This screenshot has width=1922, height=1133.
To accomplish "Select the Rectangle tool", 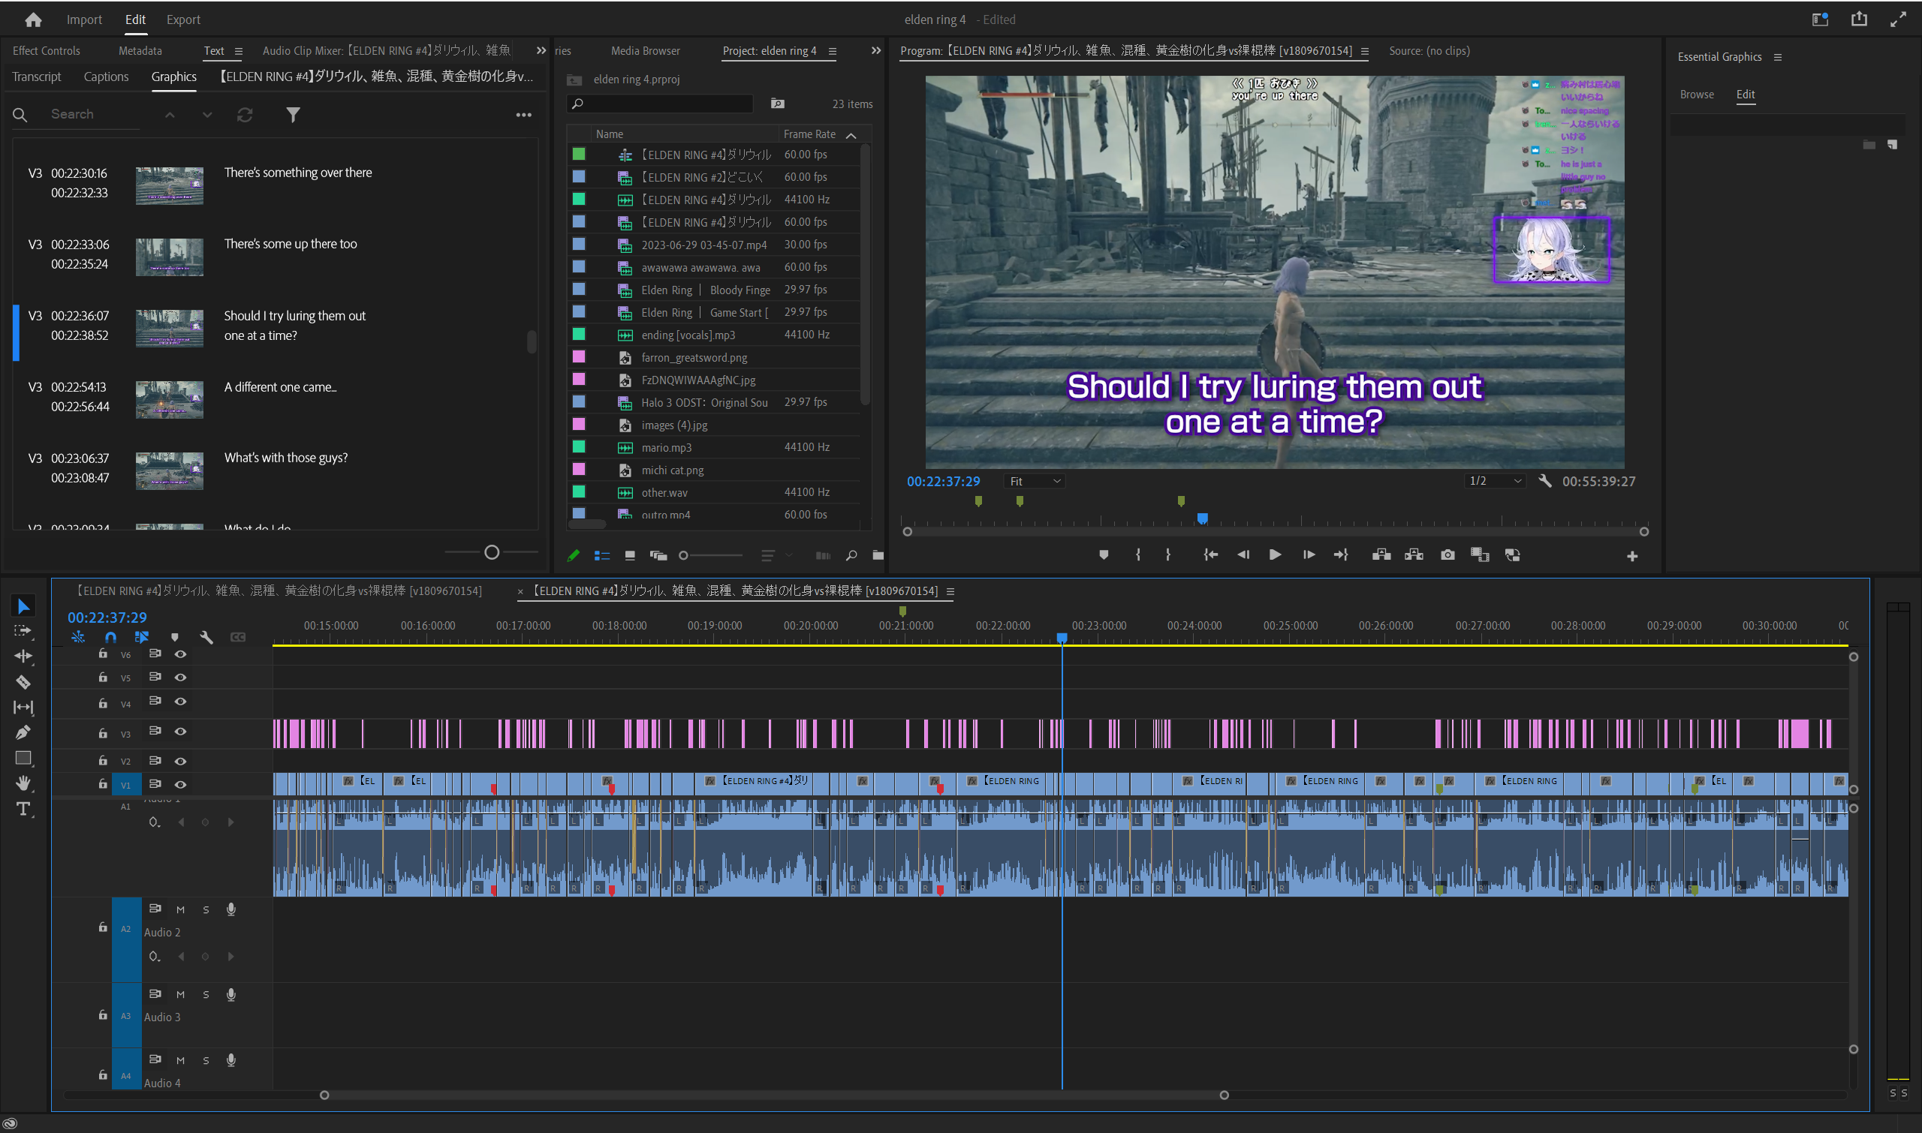I will 23,758.
